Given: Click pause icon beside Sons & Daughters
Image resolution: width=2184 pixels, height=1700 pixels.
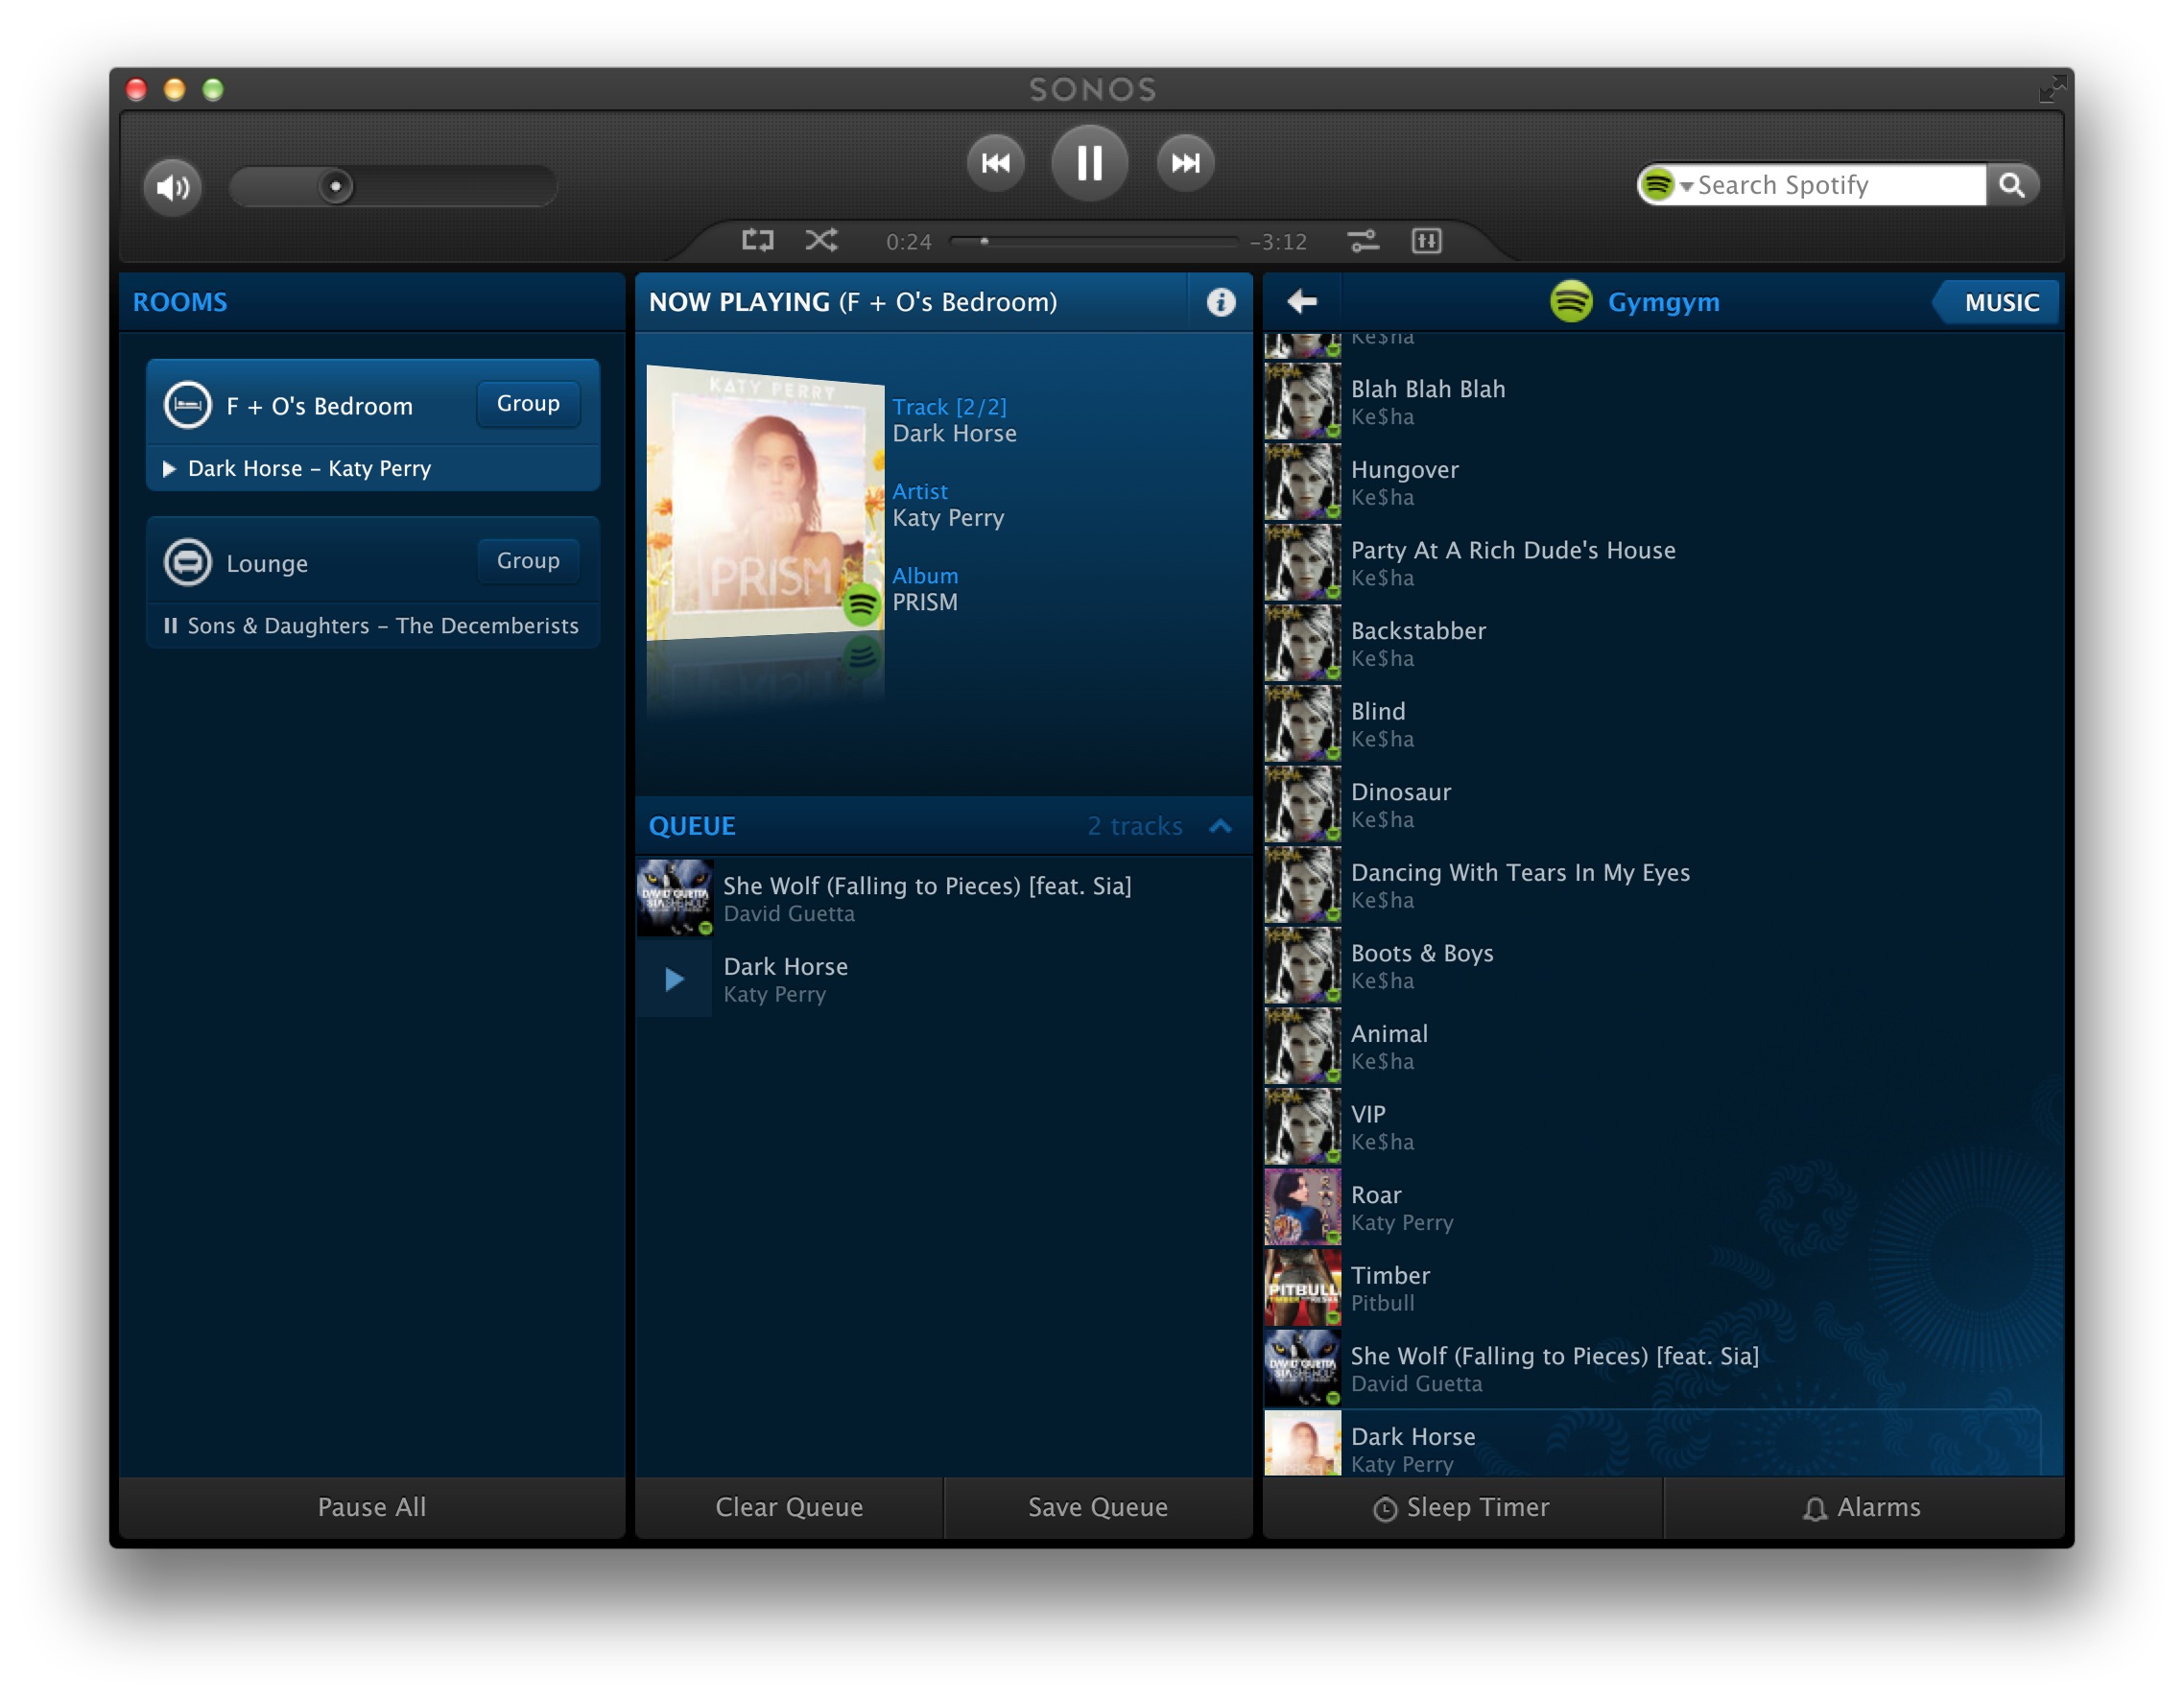Looking at the screenshot, I should point(170,626).
